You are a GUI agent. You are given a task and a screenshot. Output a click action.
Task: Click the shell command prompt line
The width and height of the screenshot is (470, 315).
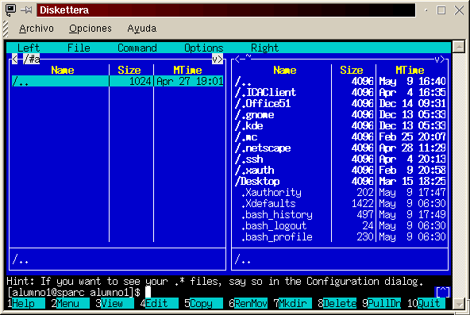pos(221,292)
